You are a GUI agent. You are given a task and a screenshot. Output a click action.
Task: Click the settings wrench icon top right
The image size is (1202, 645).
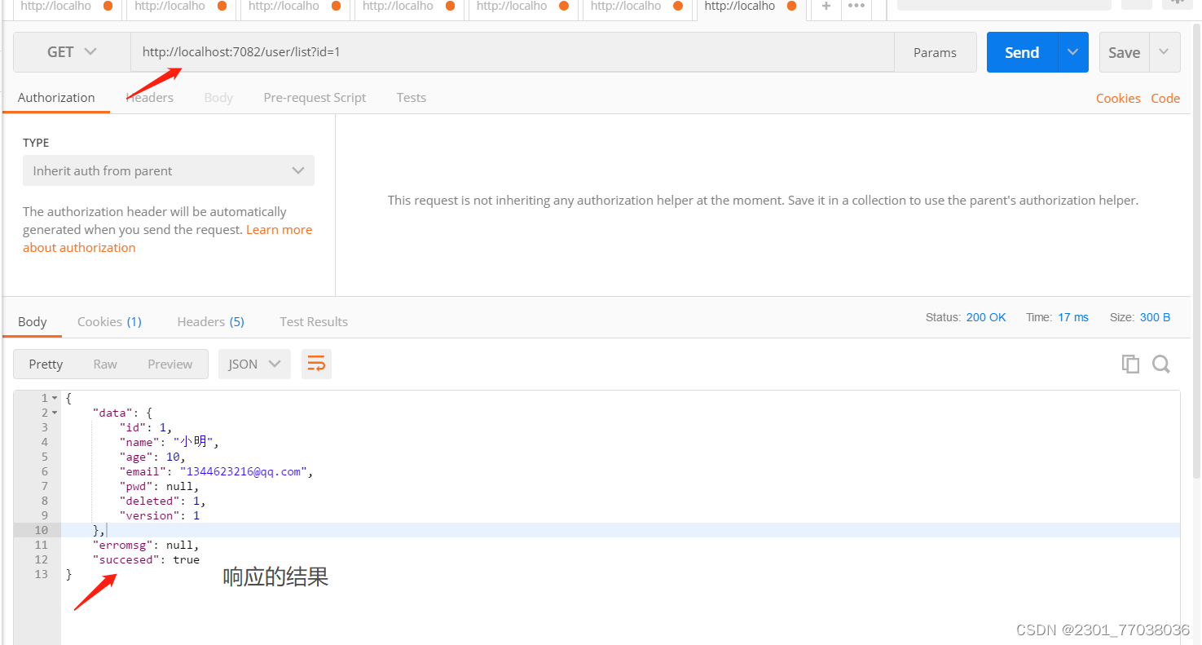coord(1178,4)
